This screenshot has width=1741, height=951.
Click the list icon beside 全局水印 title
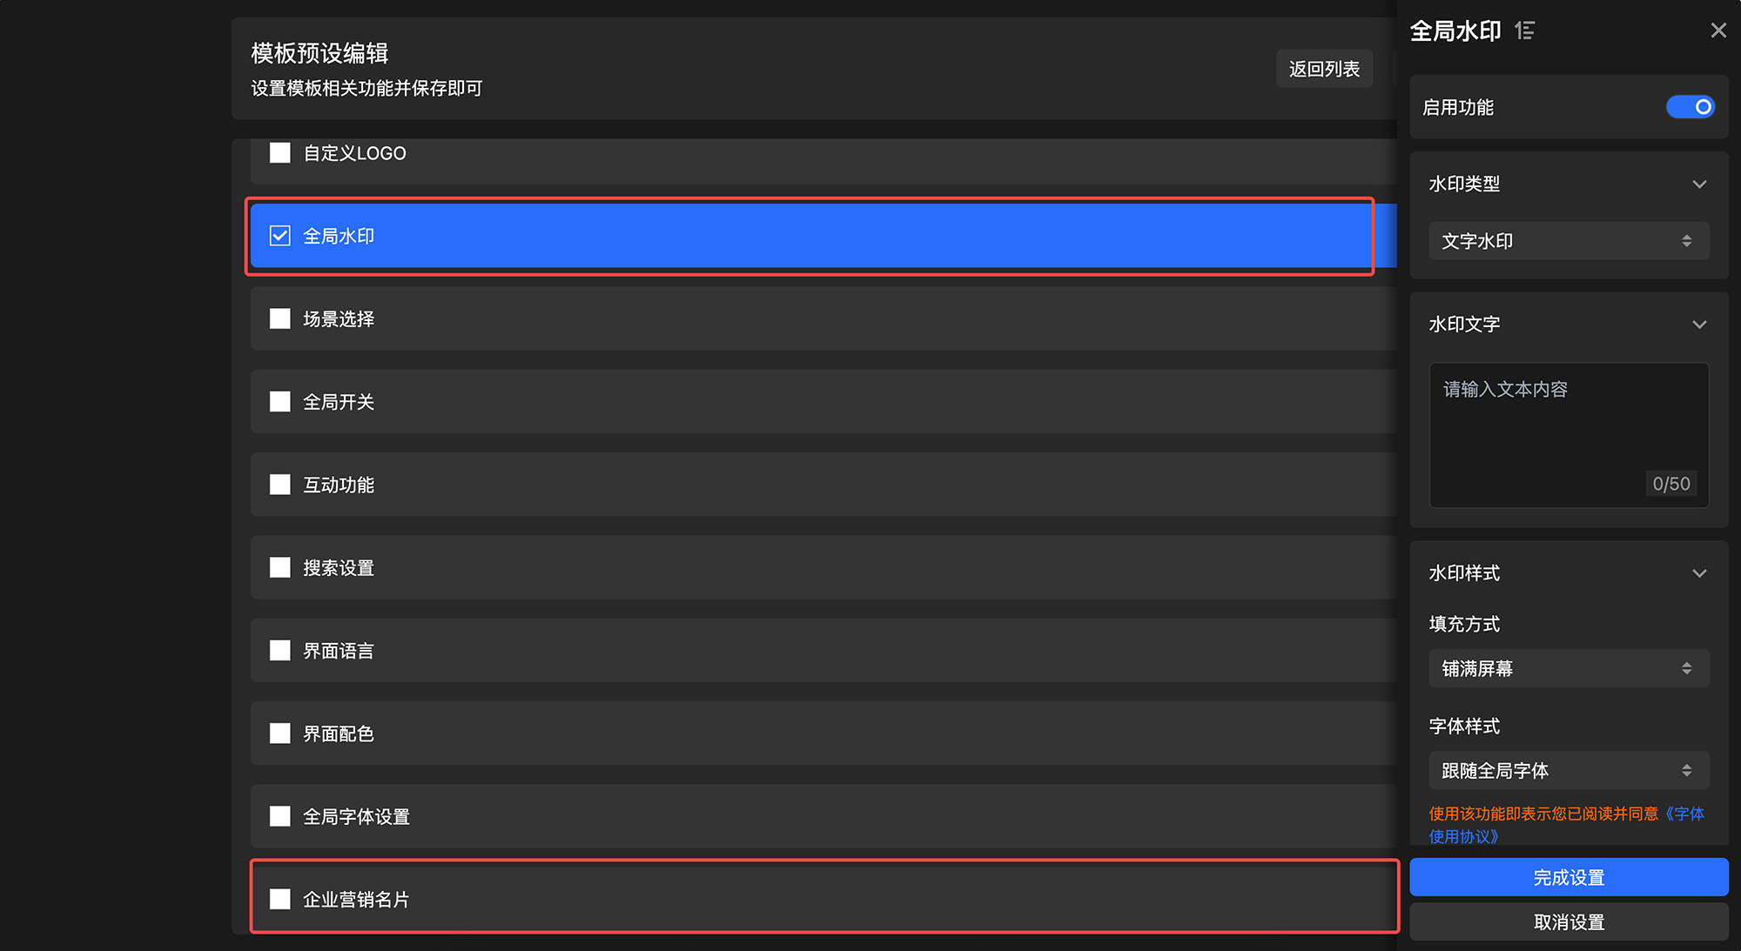[x=1524, y=31]
